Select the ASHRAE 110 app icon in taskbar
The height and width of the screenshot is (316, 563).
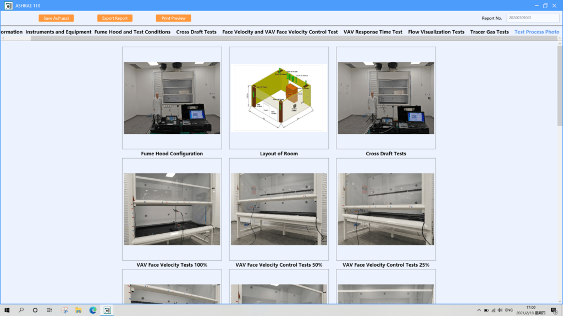[106, 310]
